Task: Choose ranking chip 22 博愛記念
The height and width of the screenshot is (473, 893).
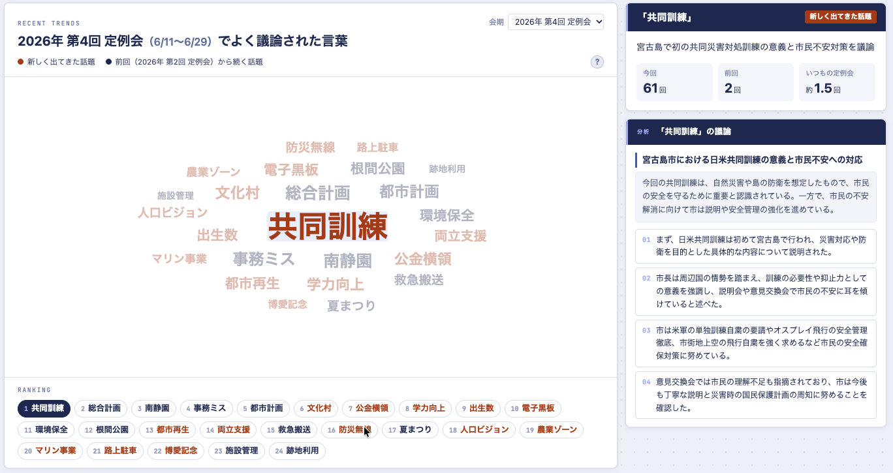Action: pos(176,451)
